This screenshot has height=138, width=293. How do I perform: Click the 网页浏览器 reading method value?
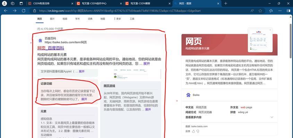(205, 112)
